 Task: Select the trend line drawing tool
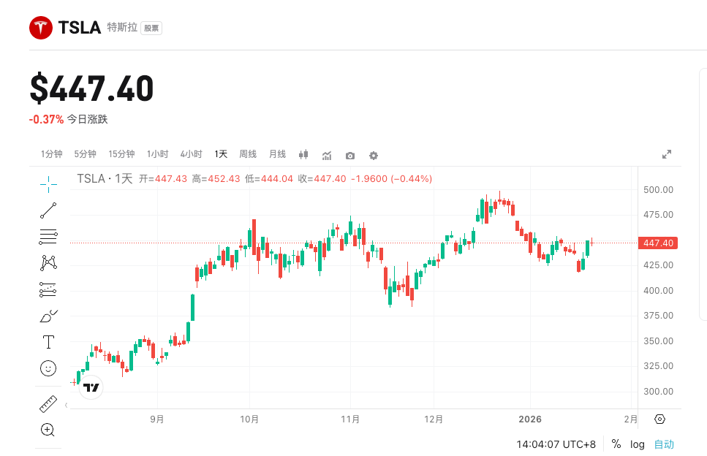48,210
